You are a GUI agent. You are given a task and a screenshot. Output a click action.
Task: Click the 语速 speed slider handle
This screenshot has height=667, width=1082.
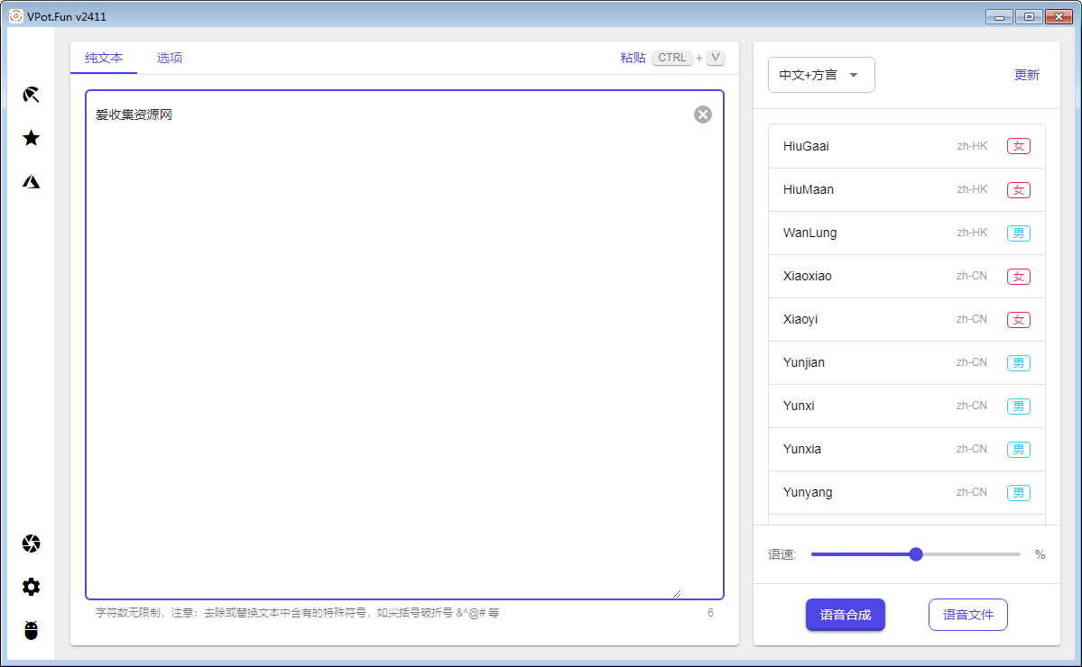point(916,554)
